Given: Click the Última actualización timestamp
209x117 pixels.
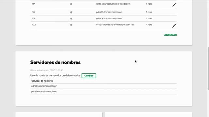Looking at the screenshot, I should [47, 70].
